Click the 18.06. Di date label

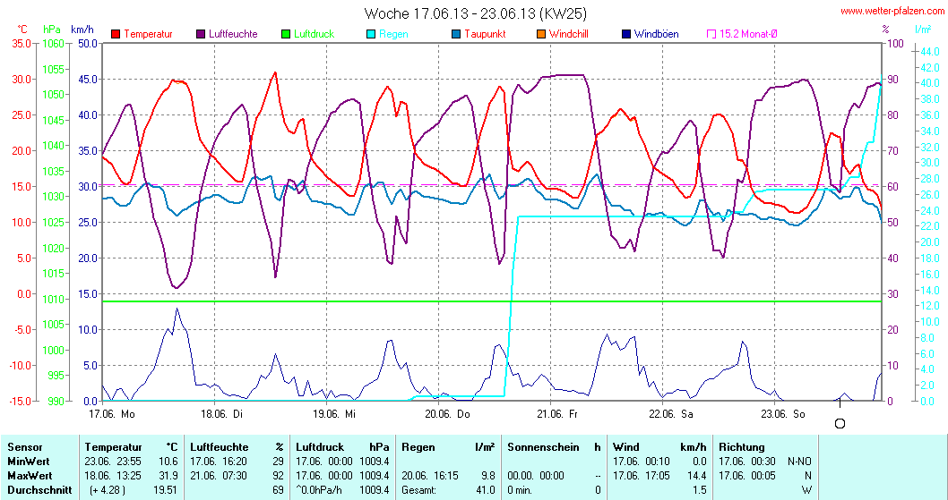click(222, 414)
